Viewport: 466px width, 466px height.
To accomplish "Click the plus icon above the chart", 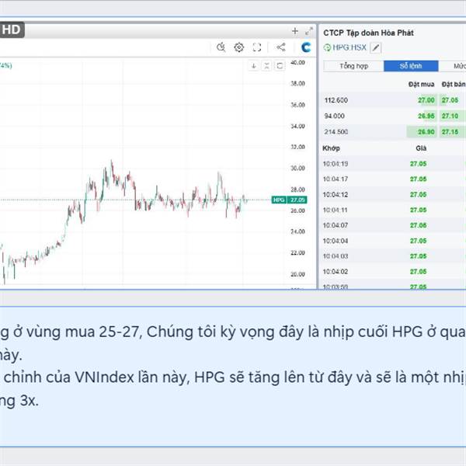I will (295, 31).
